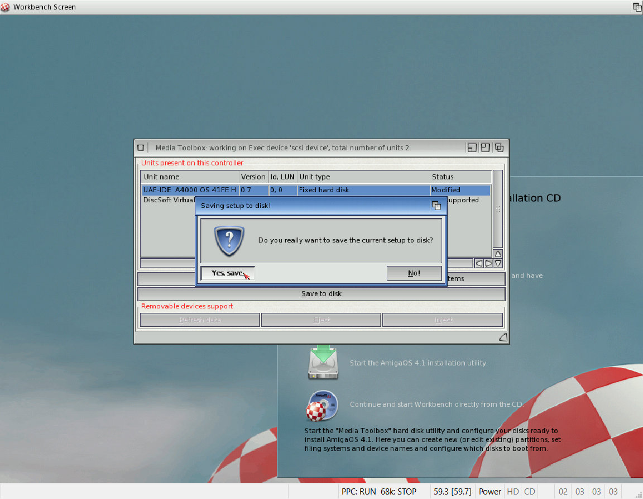Click the Version column header

[x=253, y=177]
